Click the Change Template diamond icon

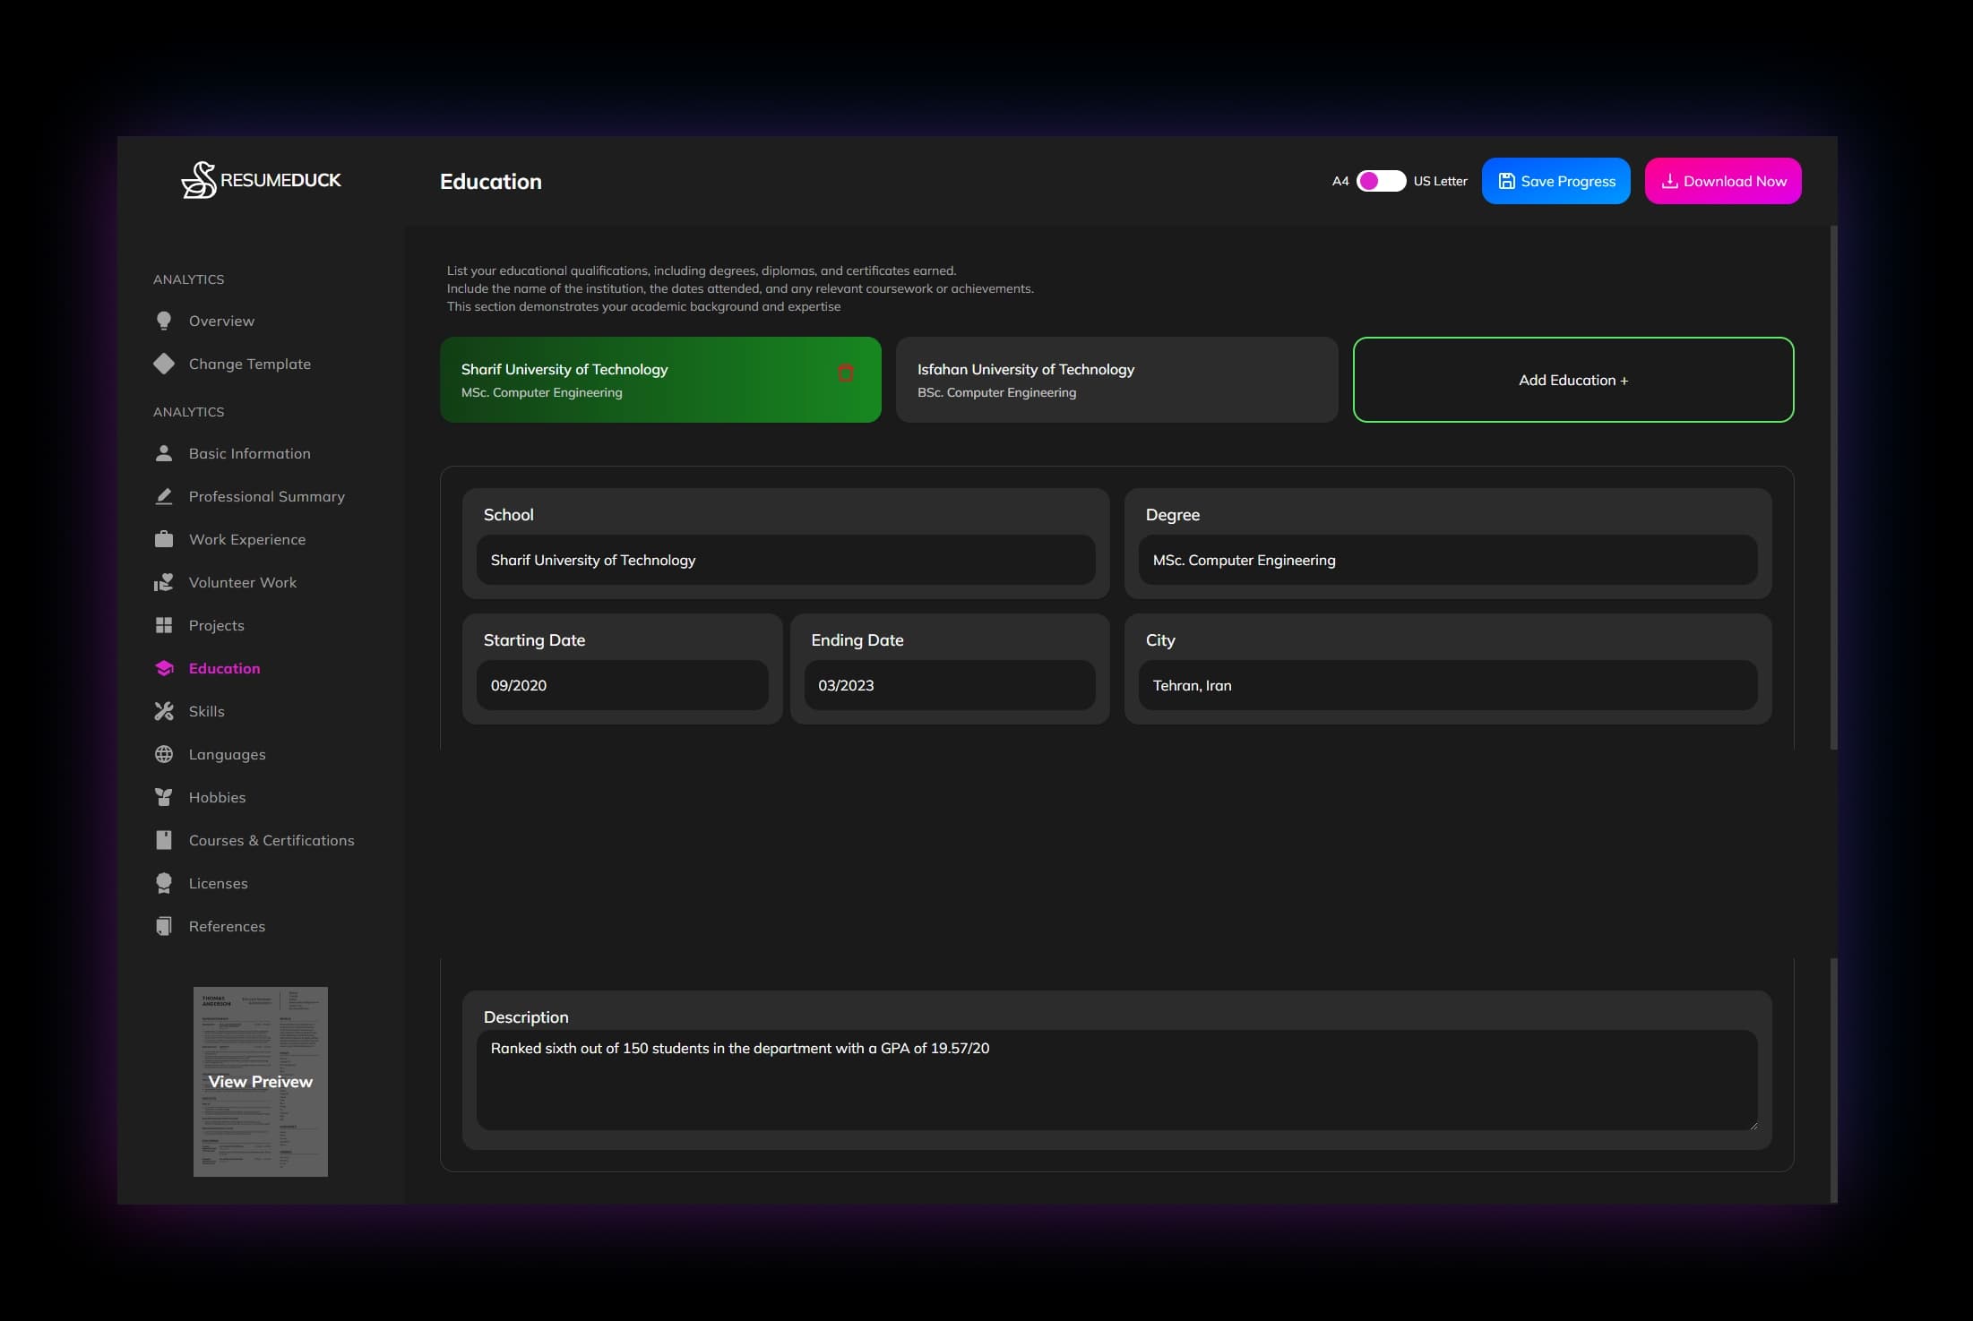(x=164, y=364)
